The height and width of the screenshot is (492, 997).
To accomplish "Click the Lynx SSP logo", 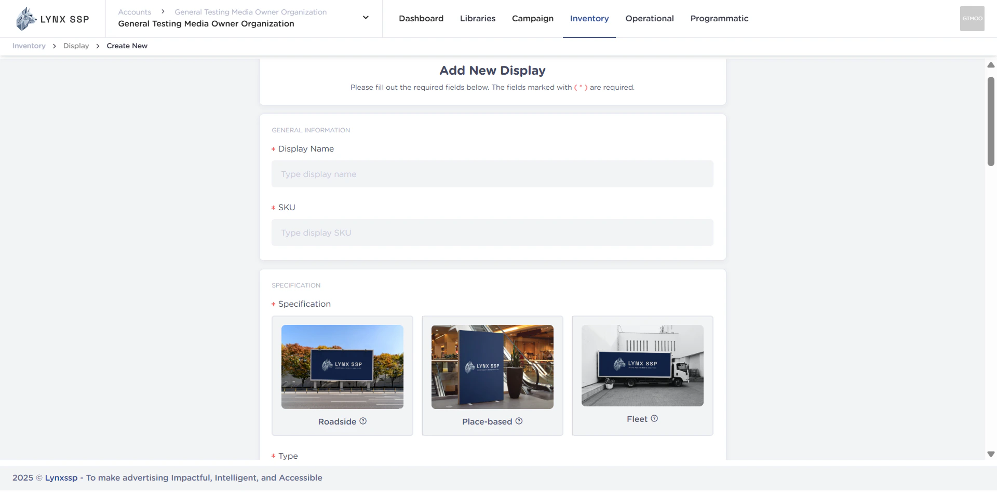I will click(x=52, y=19).
